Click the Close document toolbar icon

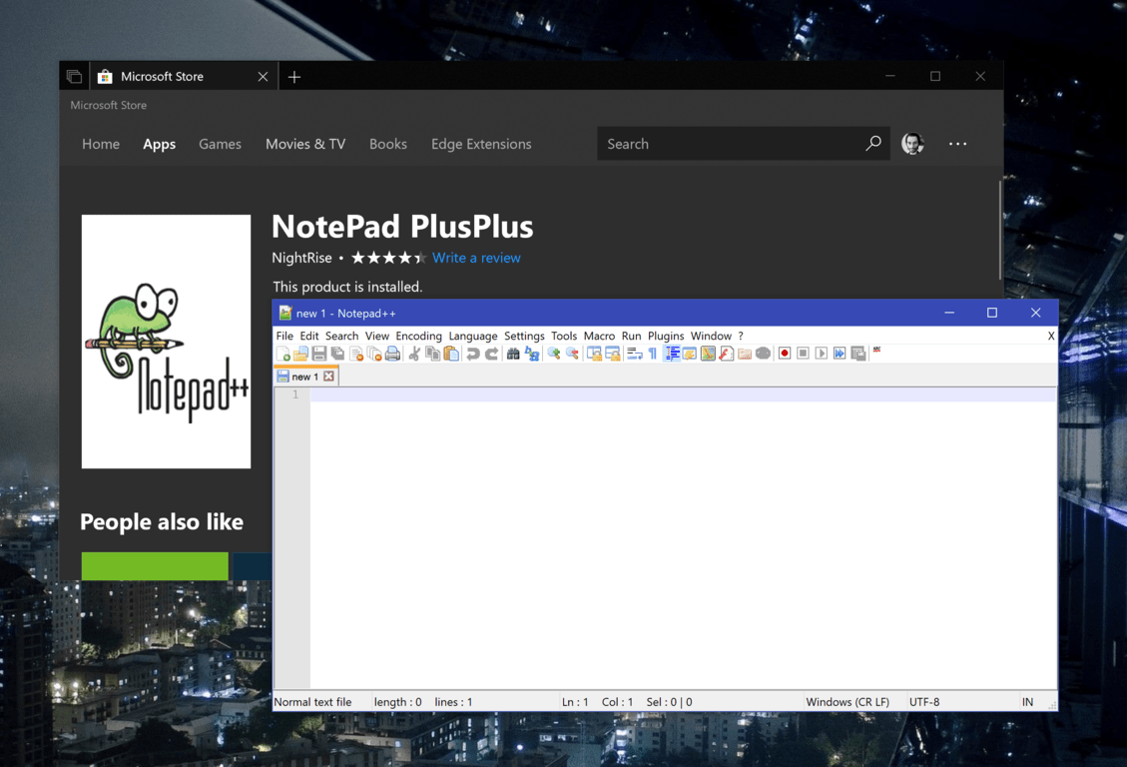pos(355,353)
